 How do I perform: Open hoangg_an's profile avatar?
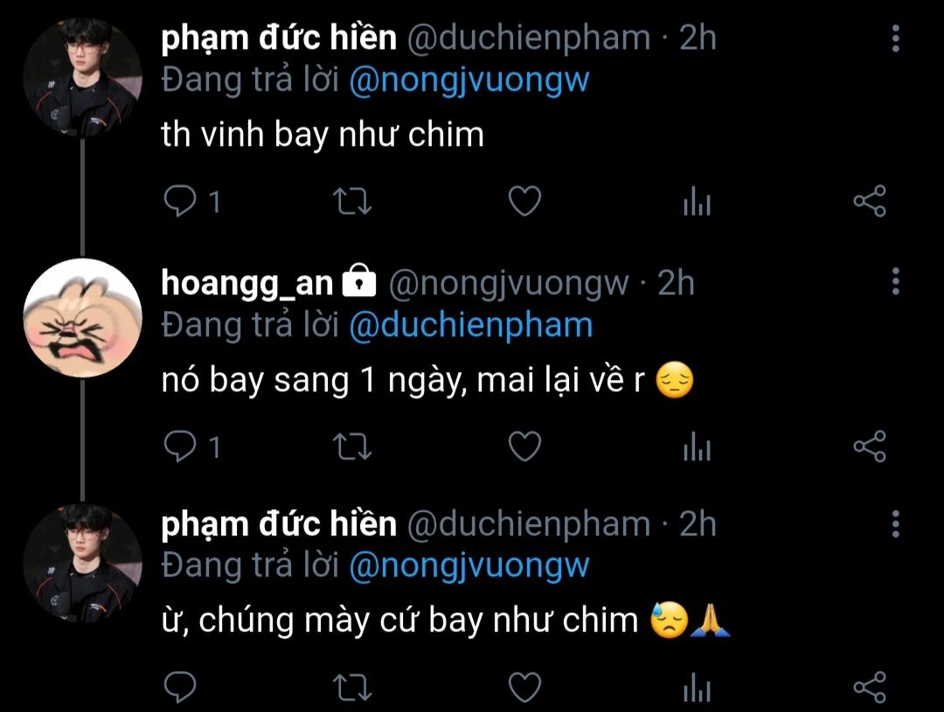click(82, 318)
